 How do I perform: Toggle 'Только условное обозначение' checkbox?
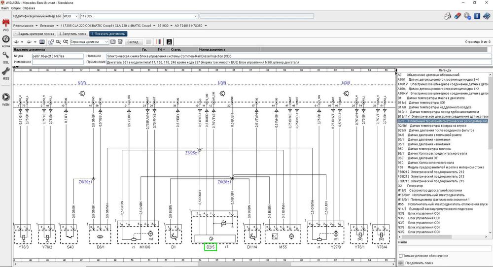(x=400, y=256)
